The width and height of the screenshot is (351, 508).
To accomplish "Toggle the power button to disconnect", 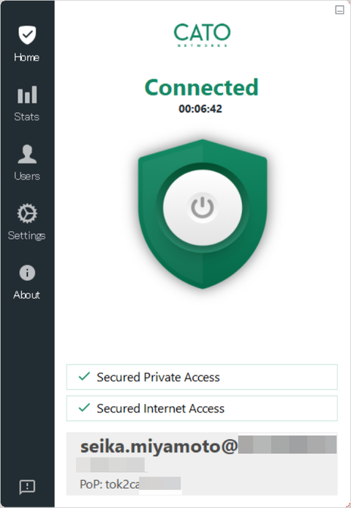I will (203, 207).
